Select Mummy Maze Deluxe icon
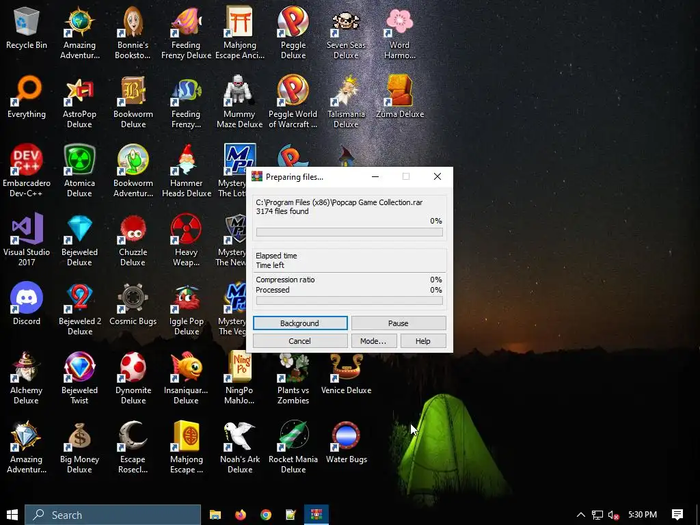700x525 pixels. click(240, 103)
